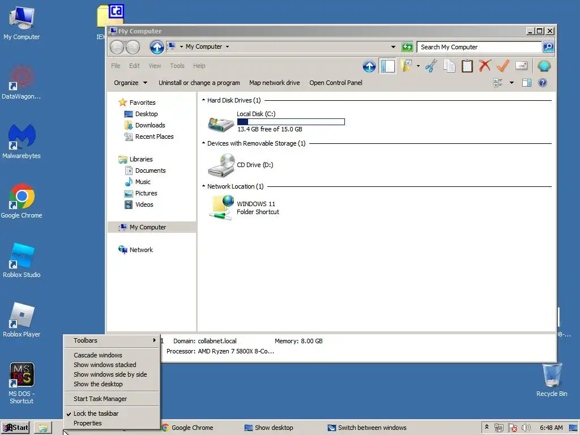580x435 pixels.
Task: Click Uninstall or change a program
Action: (x=199, y=83)
